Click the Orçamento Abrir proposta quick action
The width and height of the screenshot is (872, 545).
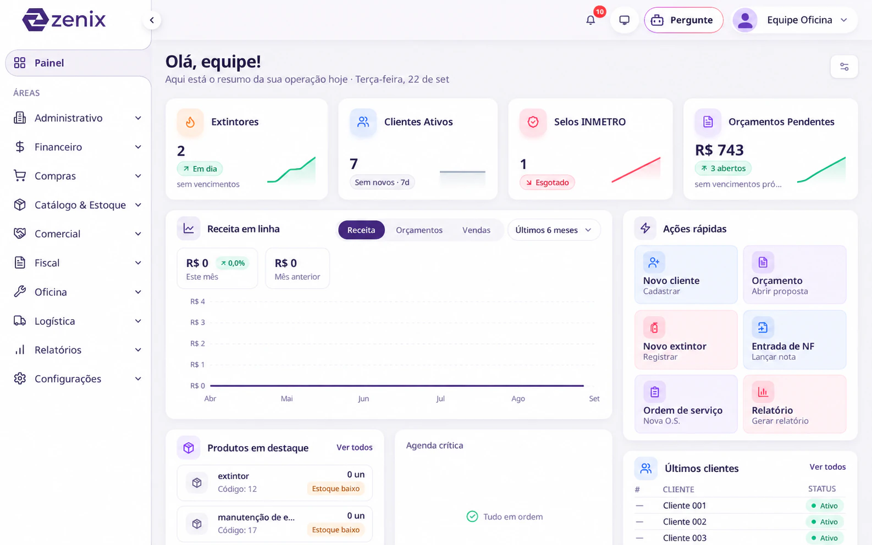794,275
